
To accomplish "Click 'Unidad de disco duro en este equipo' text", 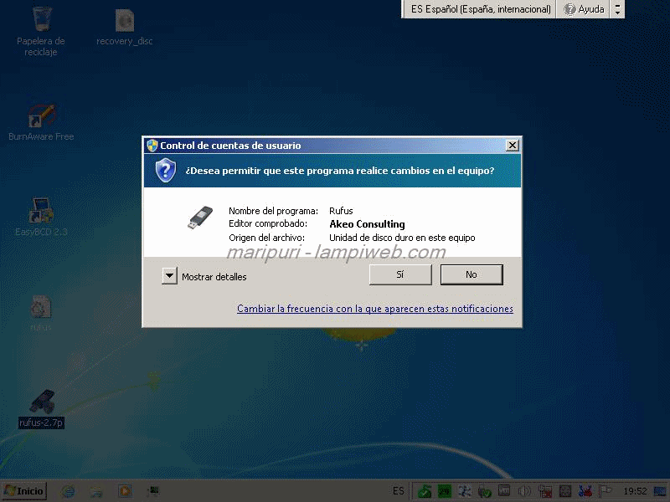I will [x=402, y=238].
